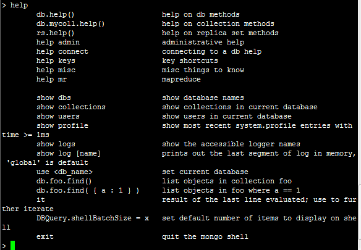Click the 'help keys' command text
Image resolution: width=361 pixels, height=250 pixels.
pos(56,61)
